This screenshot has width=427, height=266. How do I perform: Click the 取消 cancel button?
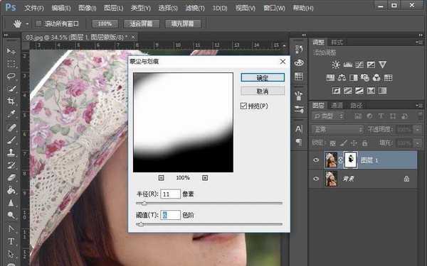pyautogui.click(x=263, y=91)
